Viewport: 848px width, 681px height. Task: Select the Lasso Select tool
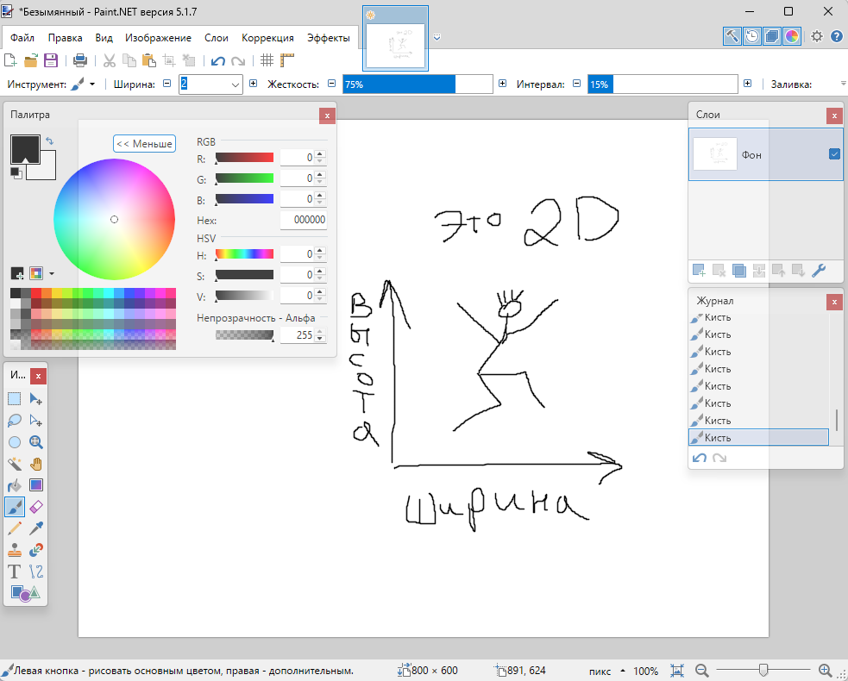[15, 421]
